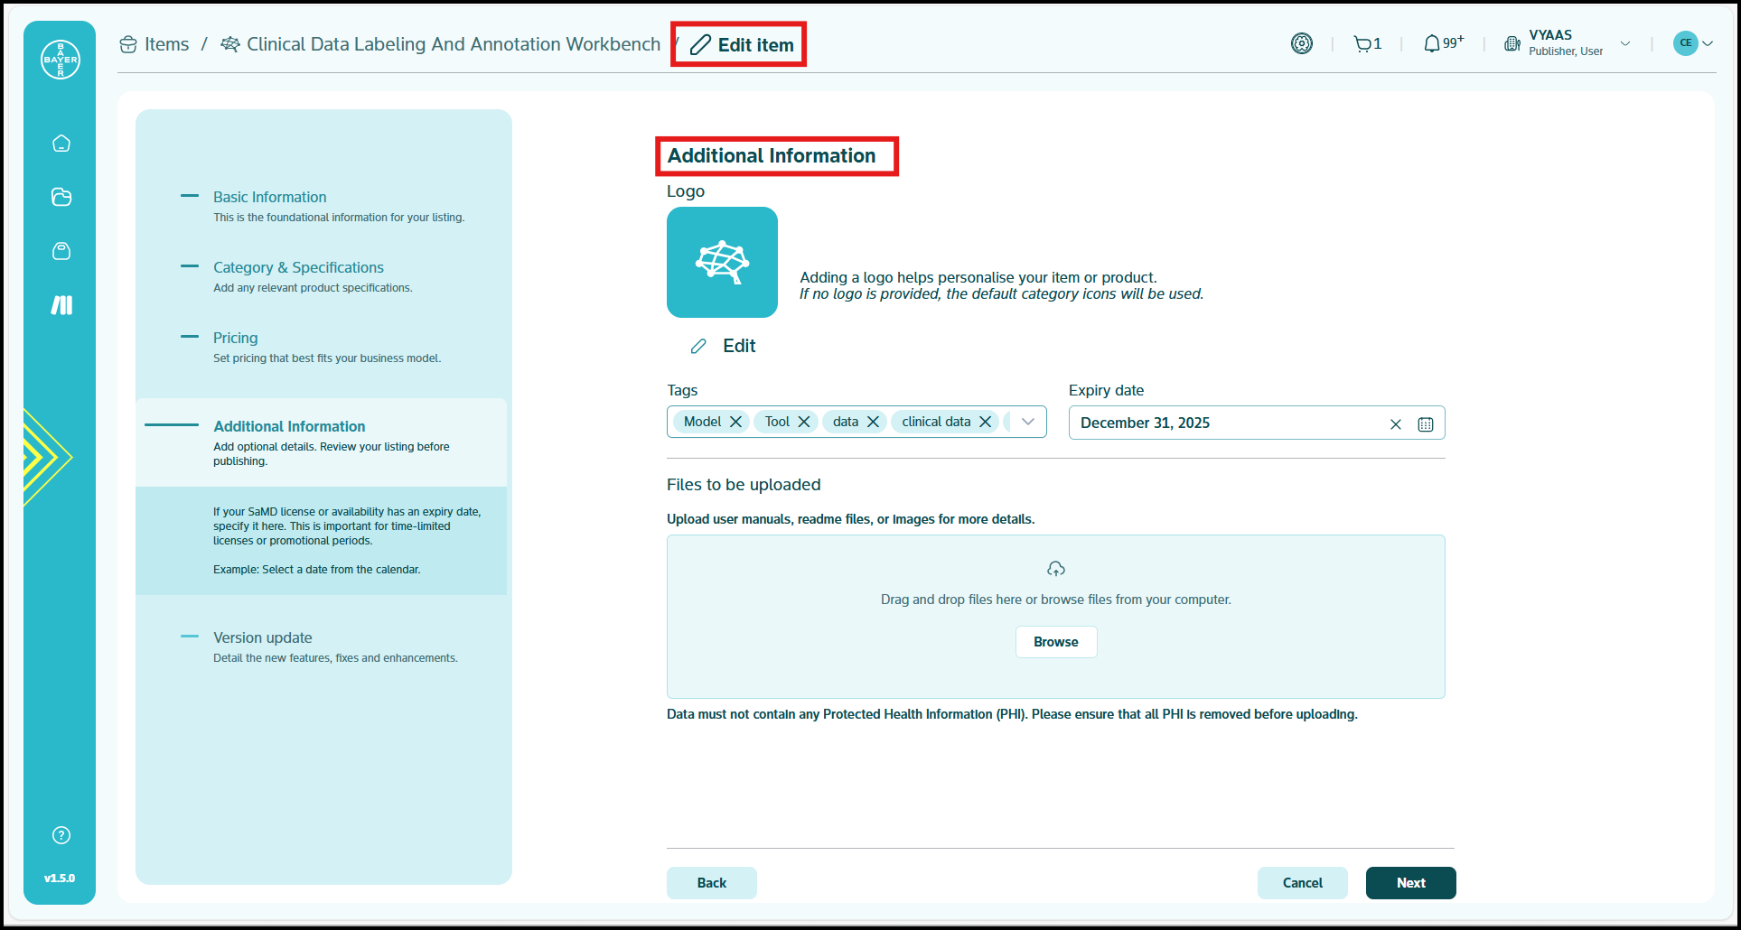The image size is (1741, 930).
Task: Open settings via the gear icon
Action: coord(1301,42)
